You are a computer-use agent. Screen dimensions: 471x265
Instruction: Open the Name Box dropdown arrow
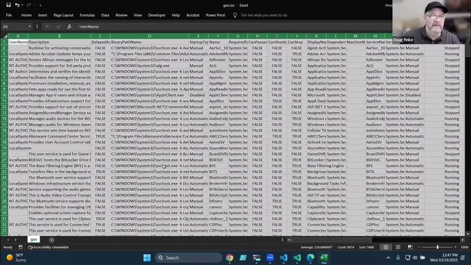click(29, 26)
